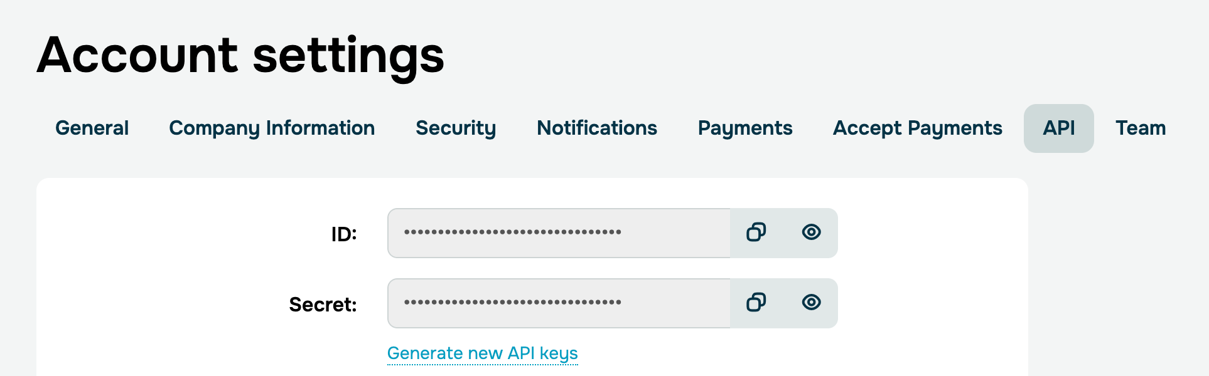
Task: Click the "Secret:" field label
Action: click(323, 305)
